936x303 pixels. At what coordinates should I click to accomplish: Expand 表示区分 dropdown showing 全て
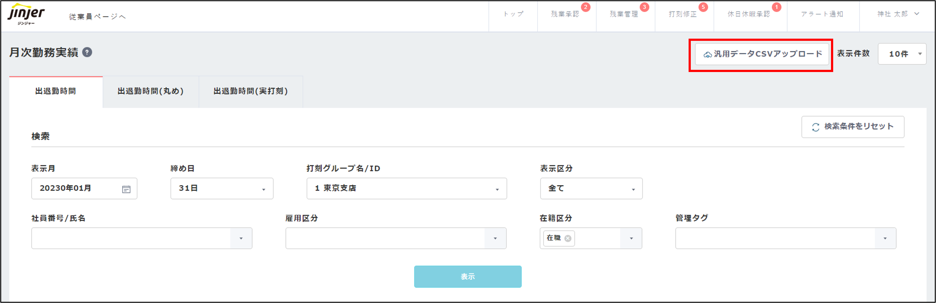coord(591,189)
